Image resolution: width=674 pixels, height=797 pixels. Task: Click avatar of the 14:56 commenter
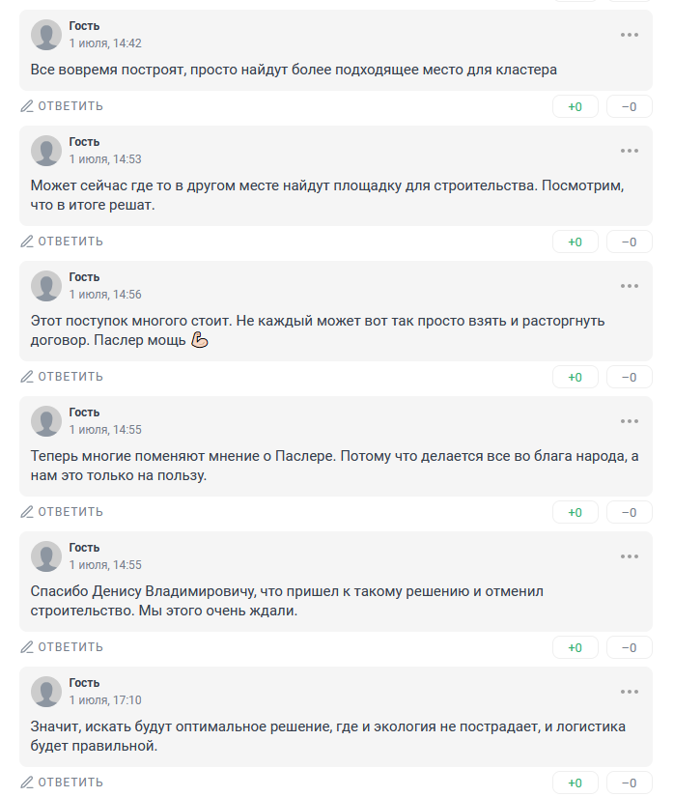point(46,286)
